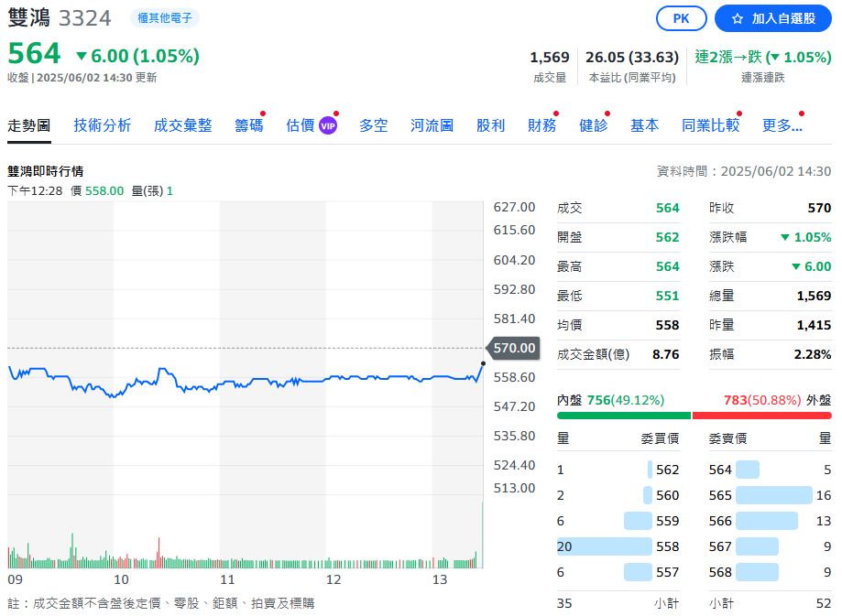The width and height of the screenshot is (842, 616).
Task: Click the 最低 value 551
Action: 668,296
